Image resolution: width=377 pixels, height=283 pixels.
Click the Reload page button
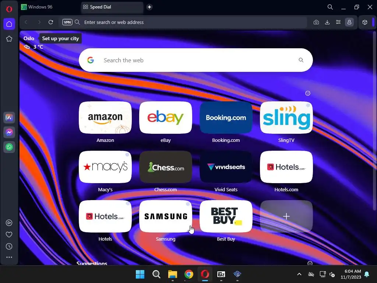point(51,22)
